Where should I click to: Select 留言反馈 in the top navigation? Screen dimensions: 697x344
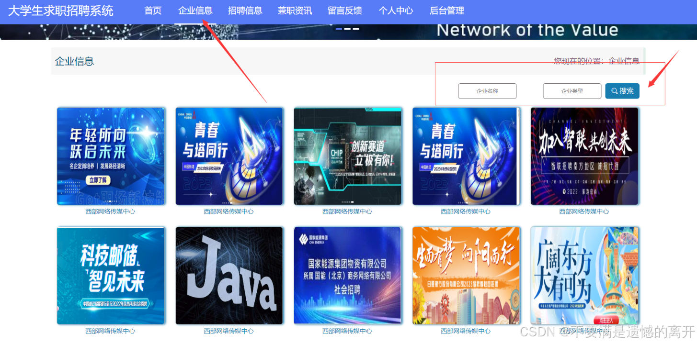[x=345, y=11]
